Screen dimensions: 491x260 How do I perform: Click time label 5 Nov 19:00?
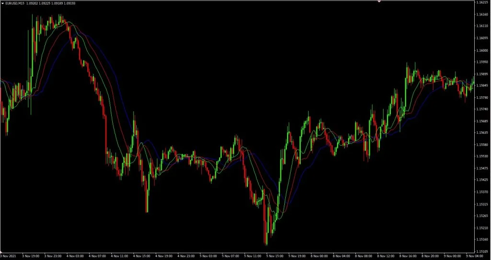point(297,256)
